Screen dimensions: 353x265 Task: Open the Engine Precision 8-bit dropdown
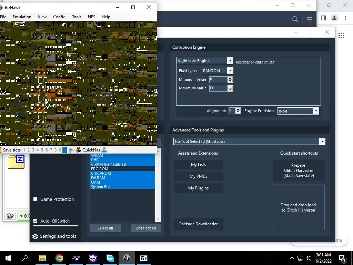pyautogui.click(x=316, y=111)
